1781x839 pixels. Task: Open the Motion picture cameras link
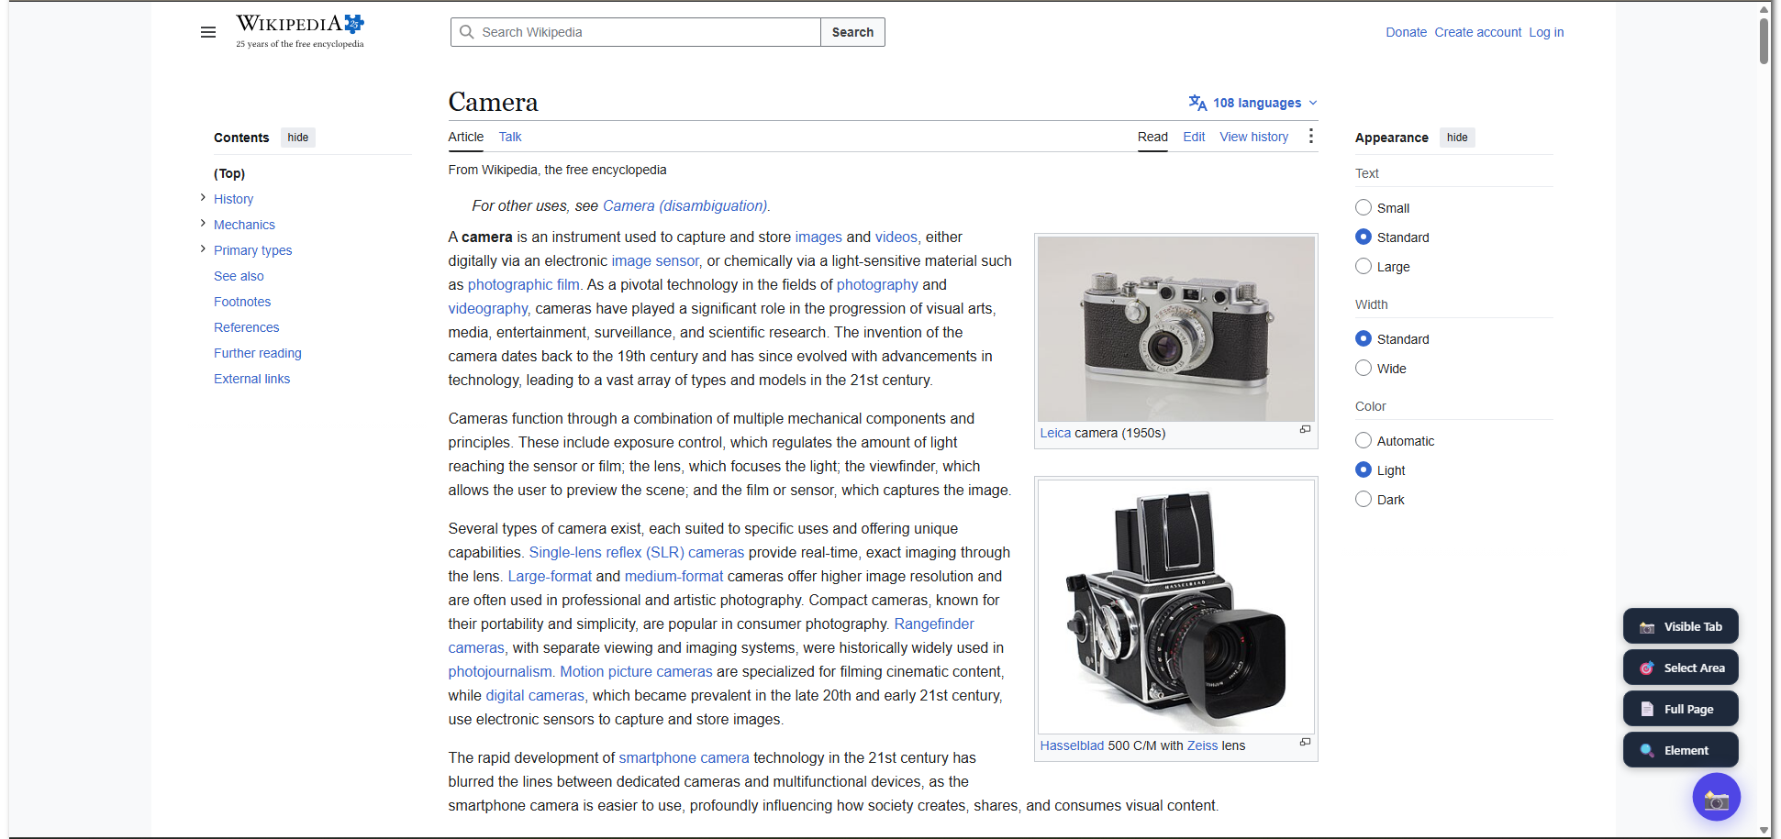click(x=636, y=672)
